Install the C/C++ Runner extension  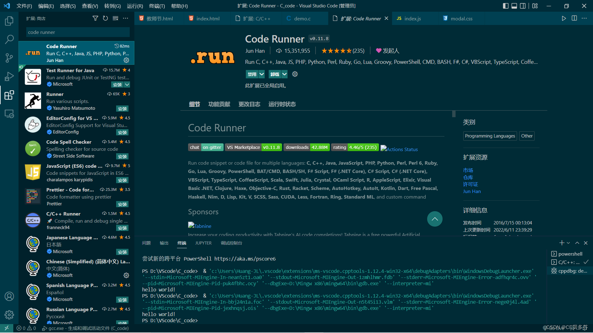tap(122, 228)
